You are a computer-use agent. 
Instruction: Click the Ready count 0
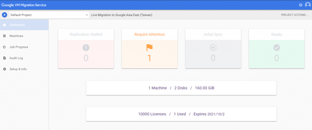point(277,58)
